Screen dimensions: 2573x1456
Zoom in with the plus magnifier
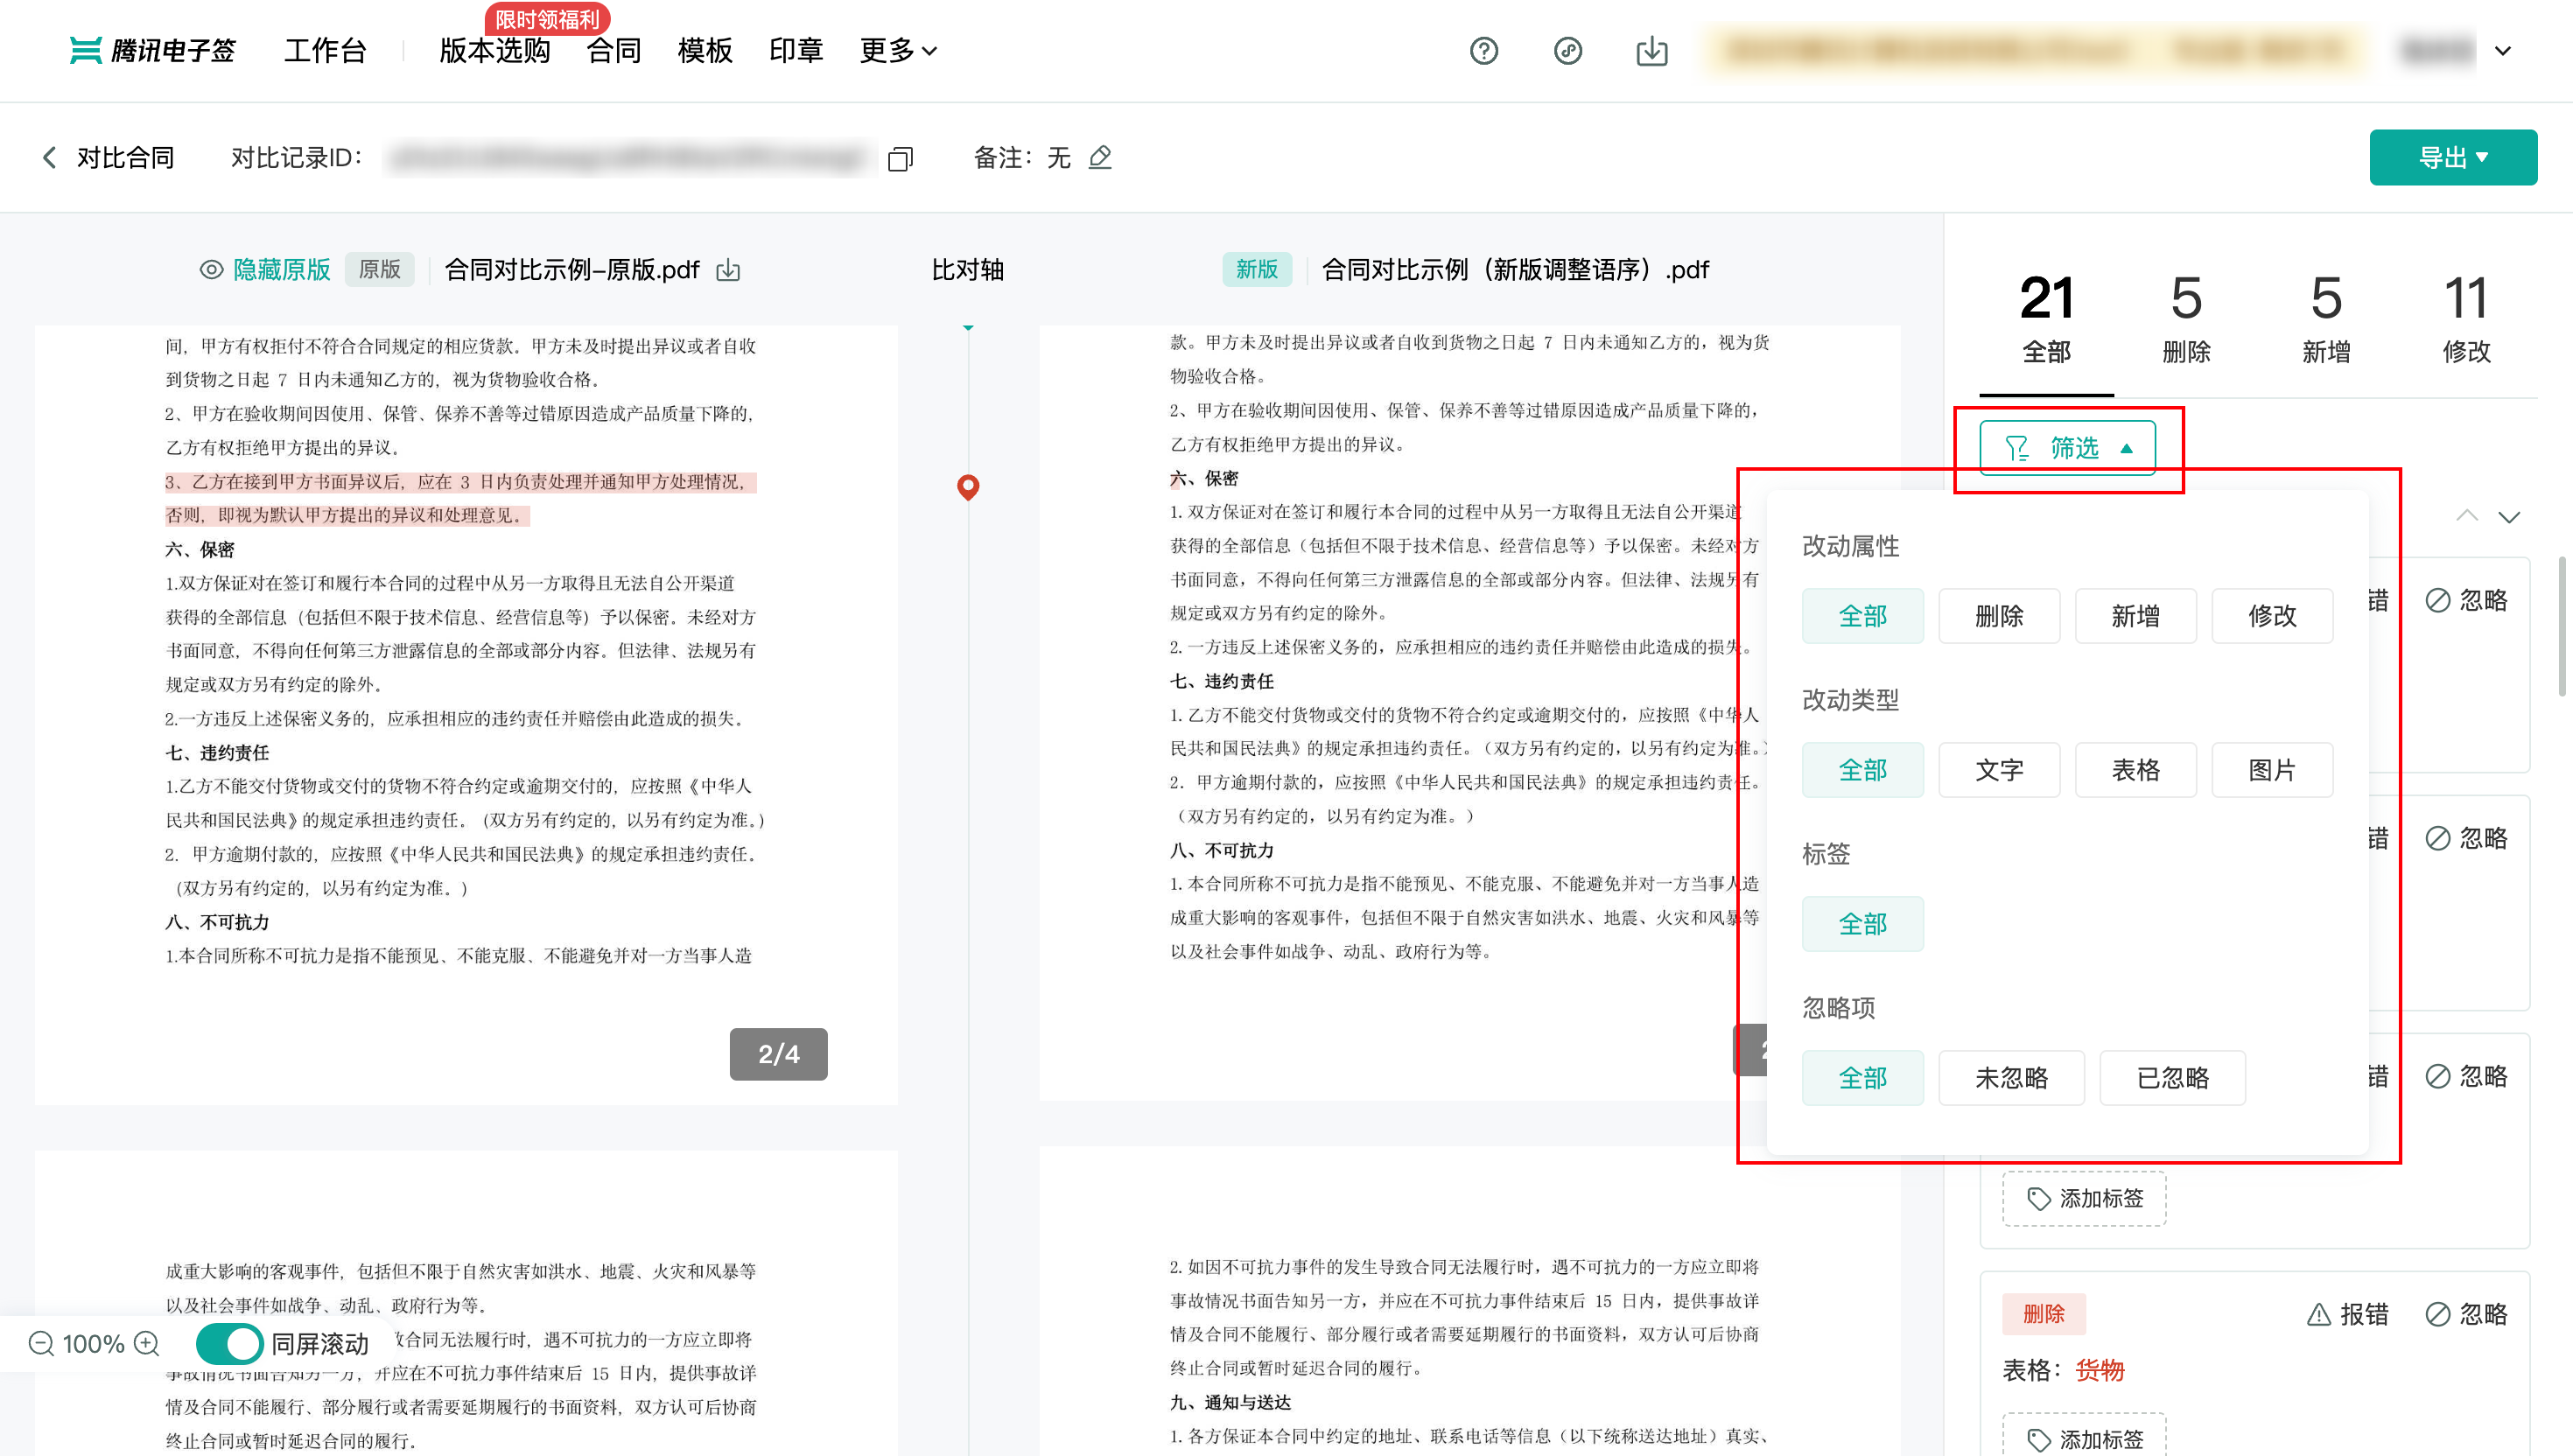click(x=147, y=1343)
